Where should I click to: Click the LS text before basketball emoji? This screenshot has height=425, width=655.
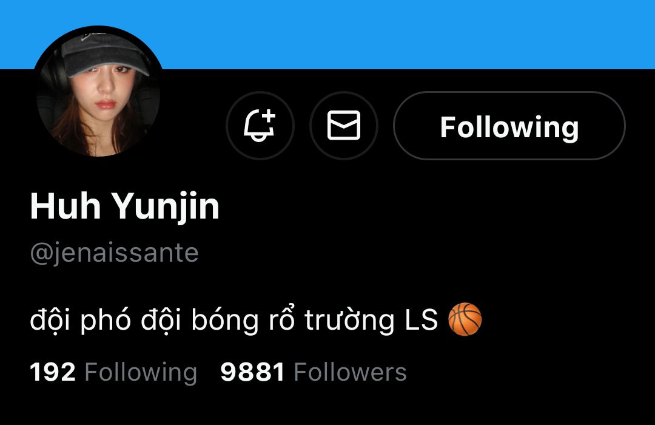pos(421,321)
